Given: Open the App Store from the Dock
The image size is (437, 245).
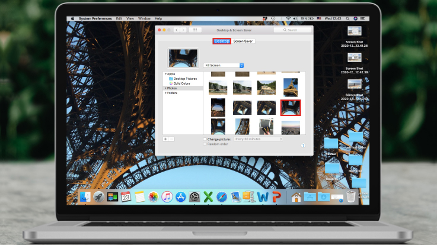Looking at the screenshot, I should [180, 197].
